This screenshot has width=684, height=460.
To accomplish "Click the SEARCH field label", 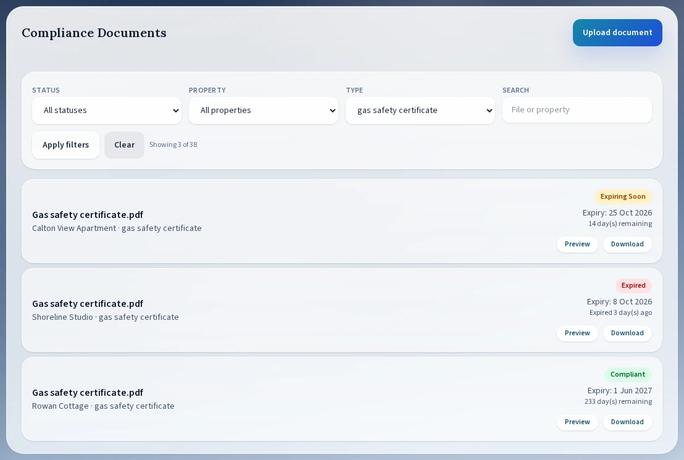I will click(515, 90).
